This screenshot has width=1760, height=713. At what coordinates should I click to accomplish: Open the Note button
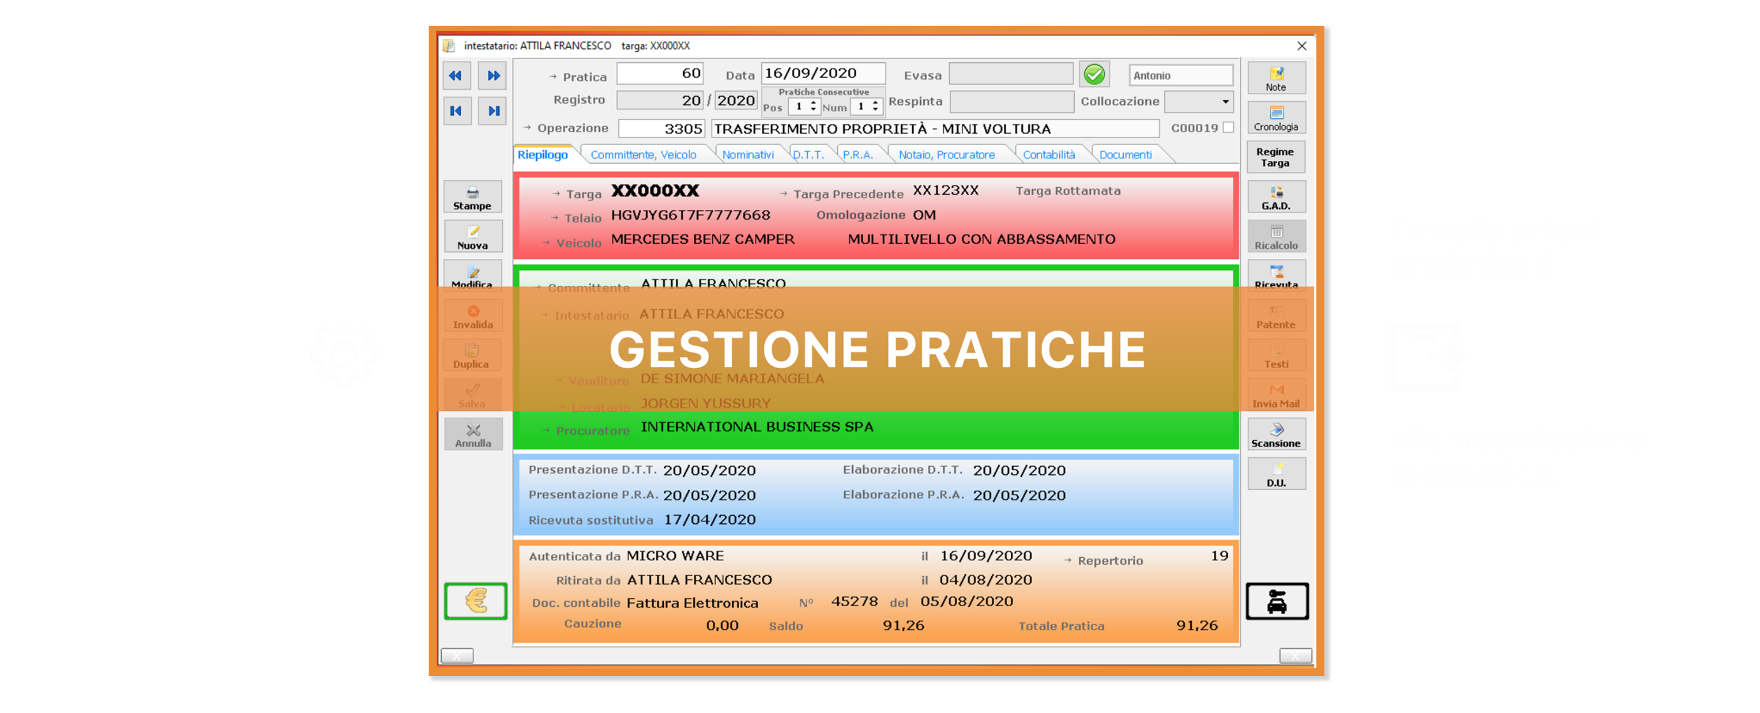1276,79
